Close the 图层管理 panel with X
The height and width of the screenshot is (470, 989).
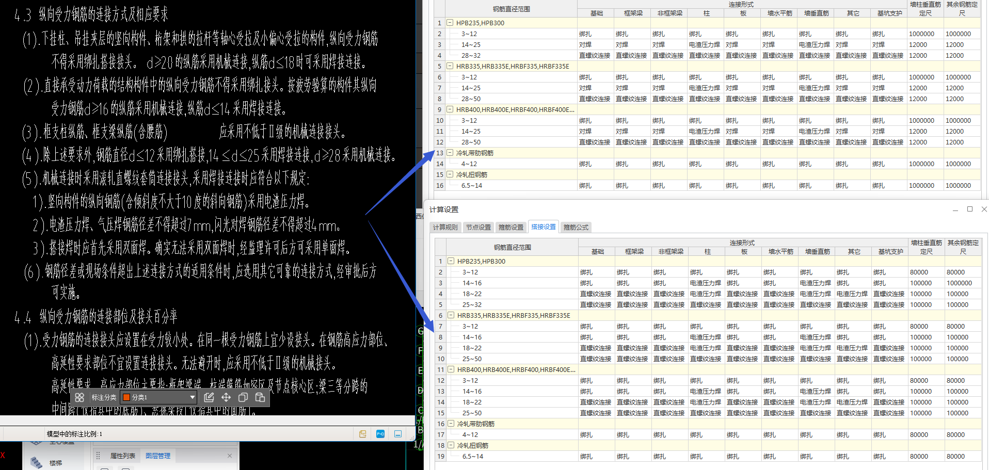point(230,456)
